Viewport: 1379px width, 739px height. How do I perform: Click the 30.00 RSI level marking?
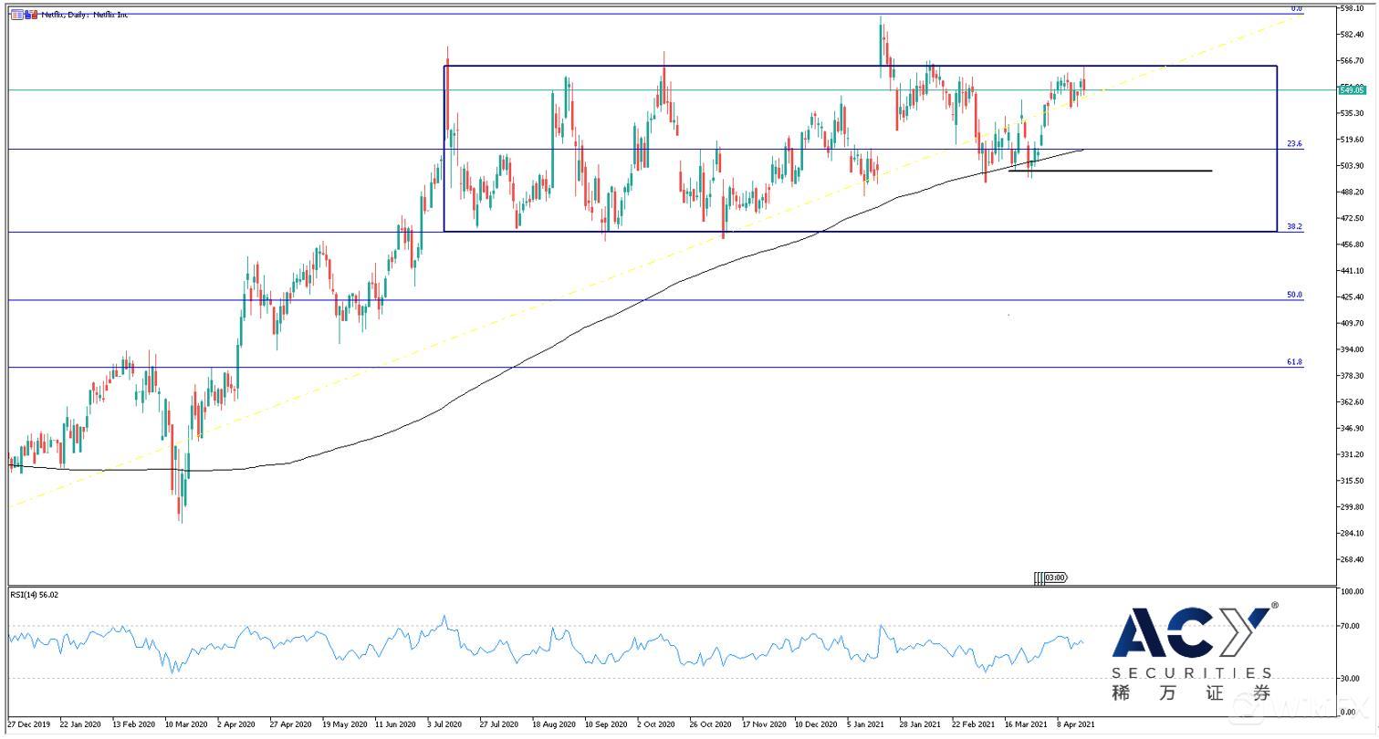pos(1351,678)
